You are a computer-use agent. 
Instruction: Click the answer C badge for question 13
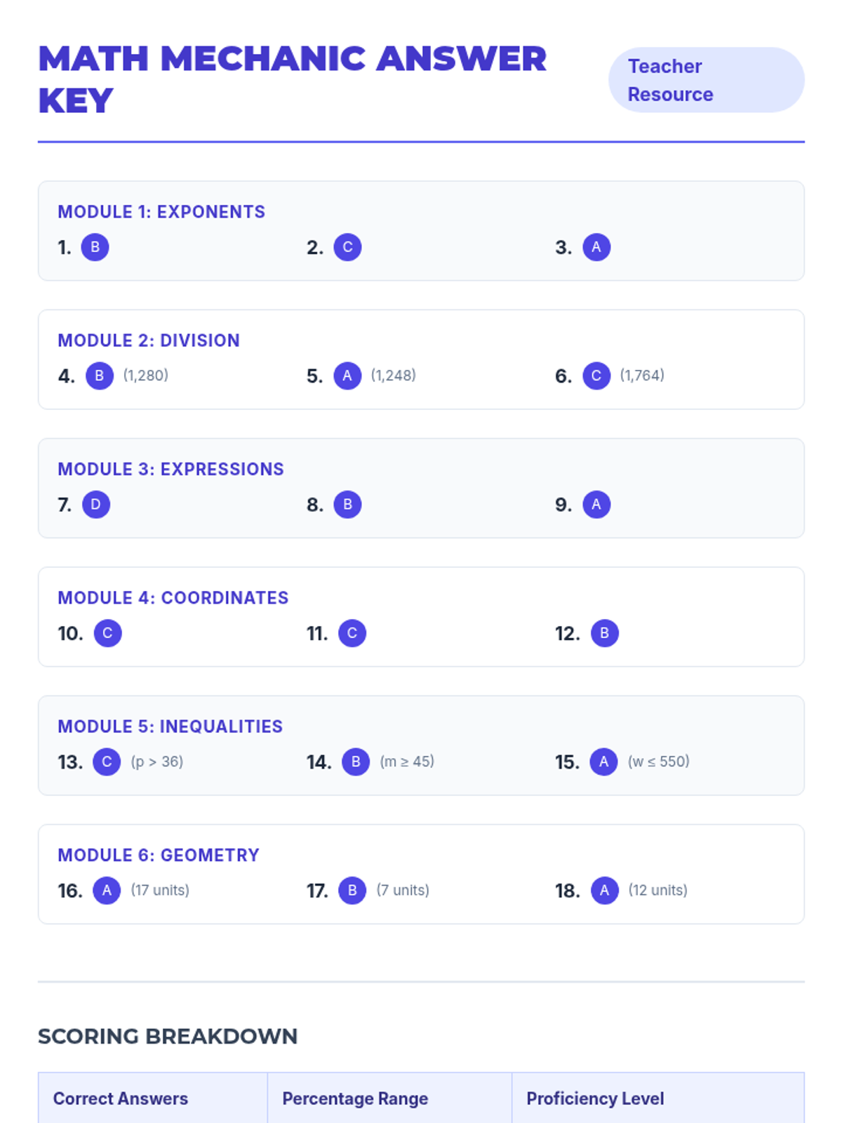click(x=107, y=762)
